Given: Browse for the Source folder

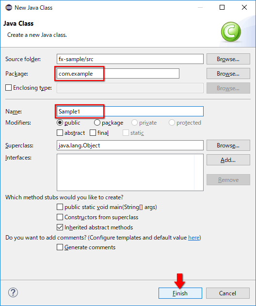Looking at the screenshot, I should [x=228, y=59].
